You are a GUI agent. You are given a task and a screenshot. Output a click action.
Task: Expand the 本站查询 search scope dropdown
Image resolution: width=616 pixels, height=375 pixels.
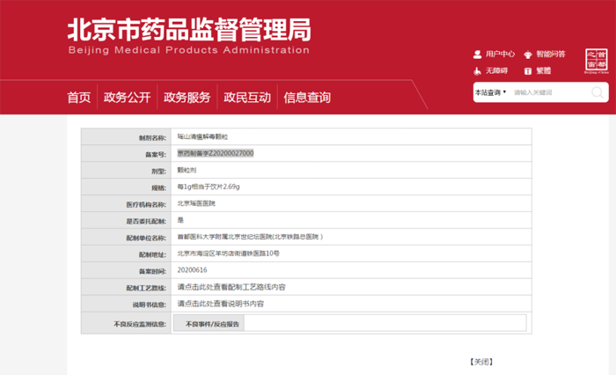tap(491, 92)
